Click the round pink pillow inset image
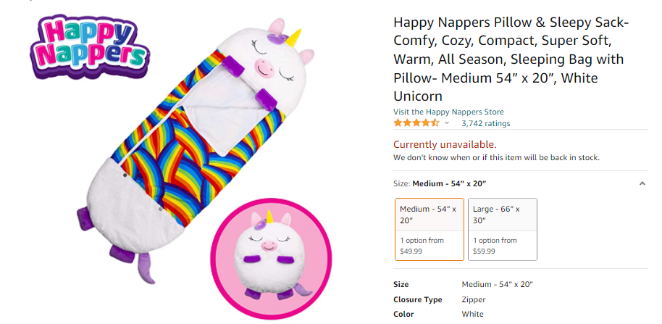662x324 pixels. tap(269, 258)
